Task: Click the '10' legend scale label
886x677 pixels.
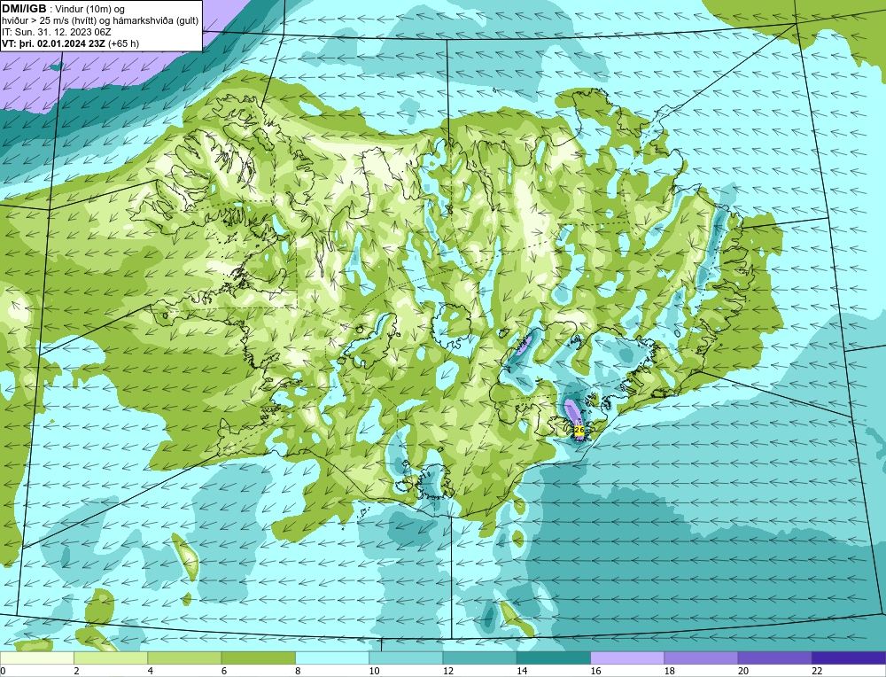Action: [x=374, y=671]
